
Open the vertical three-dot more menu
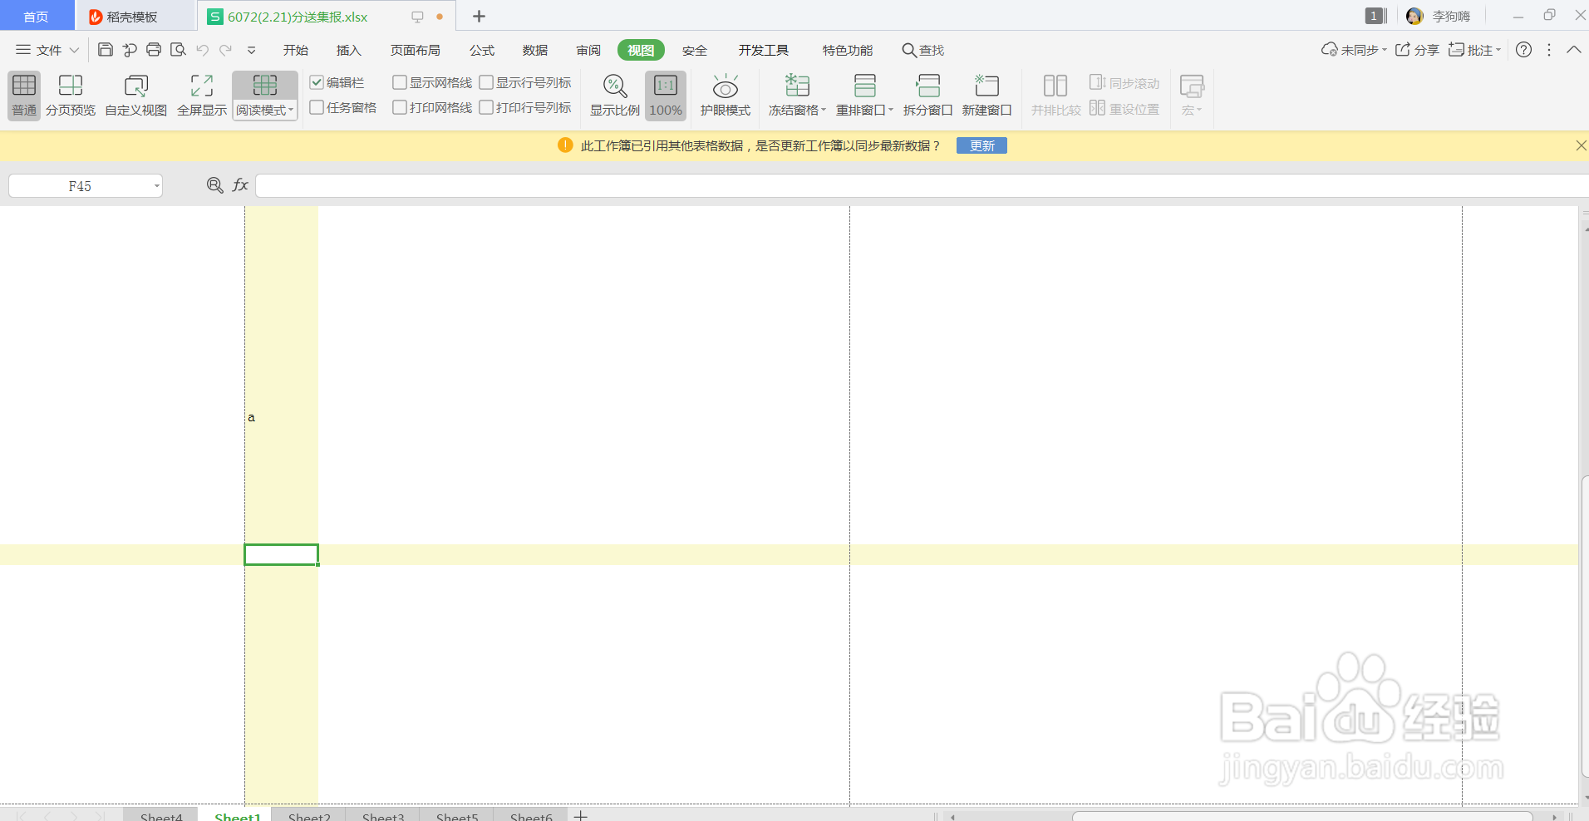click(1549, 50)
